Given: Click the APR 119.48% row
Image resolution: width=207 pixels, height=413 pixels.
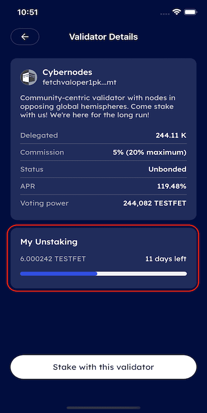Looking at the screenshot, I should (103, 186).
